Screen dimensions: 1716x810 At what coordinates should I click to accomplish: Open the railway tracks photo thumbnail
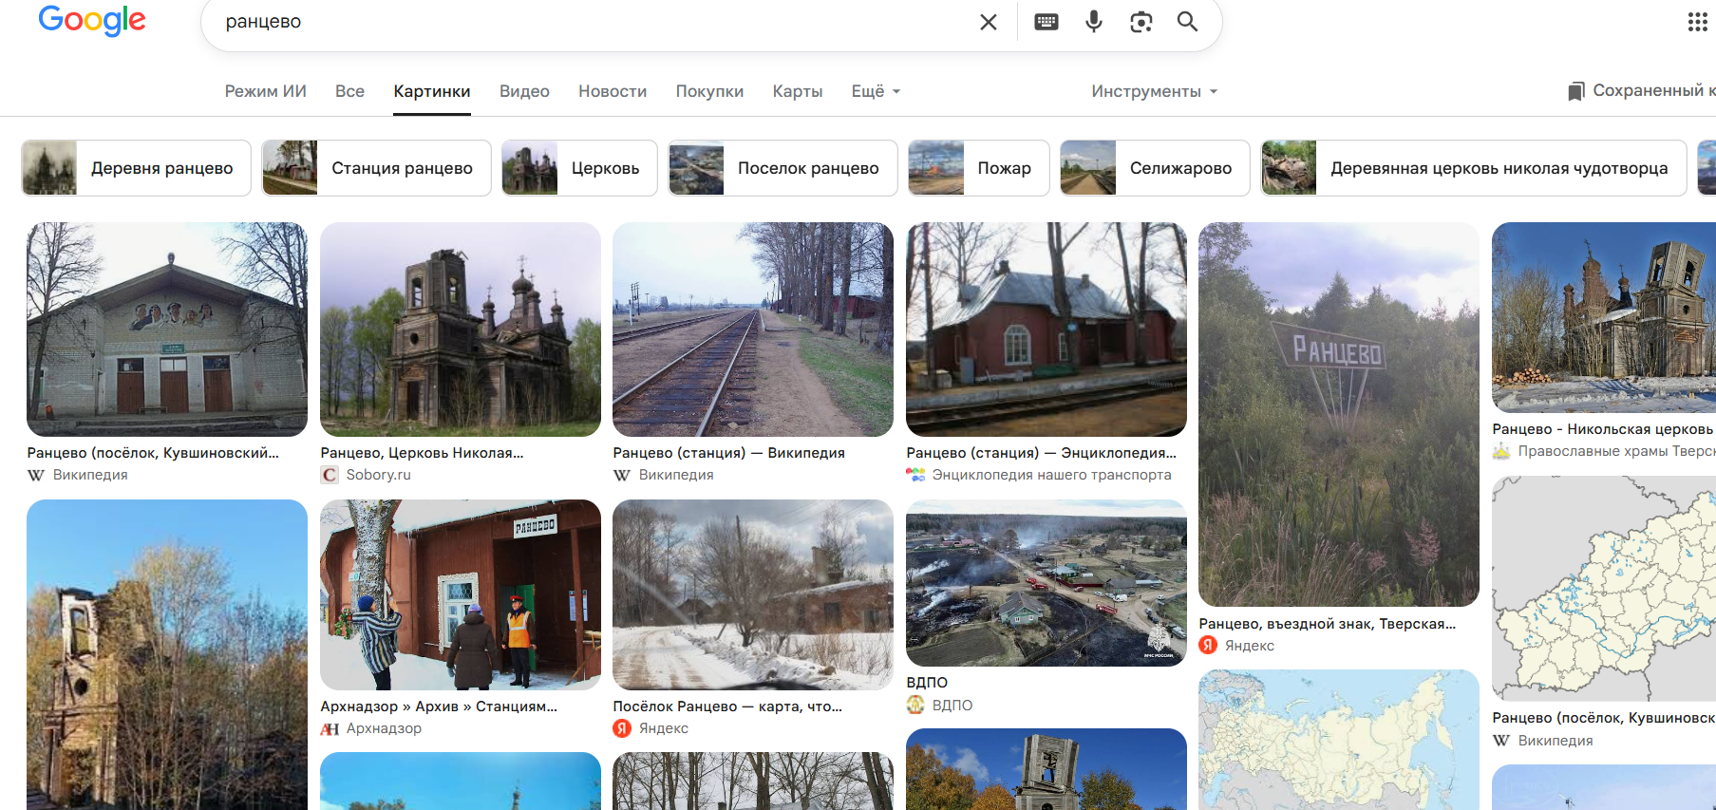[x=753, y=330]
